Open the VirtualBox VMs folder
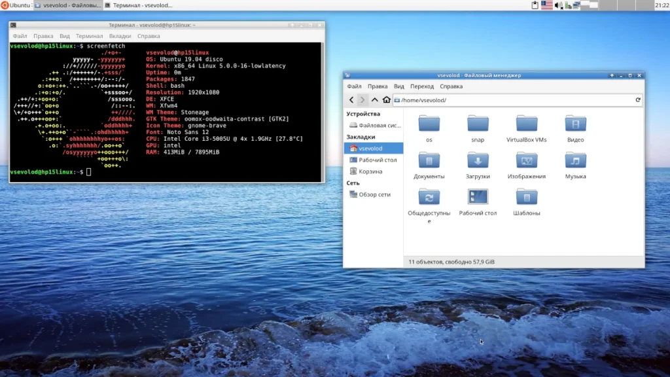Screen dimensions: 670x377 (x=526, y=124)
